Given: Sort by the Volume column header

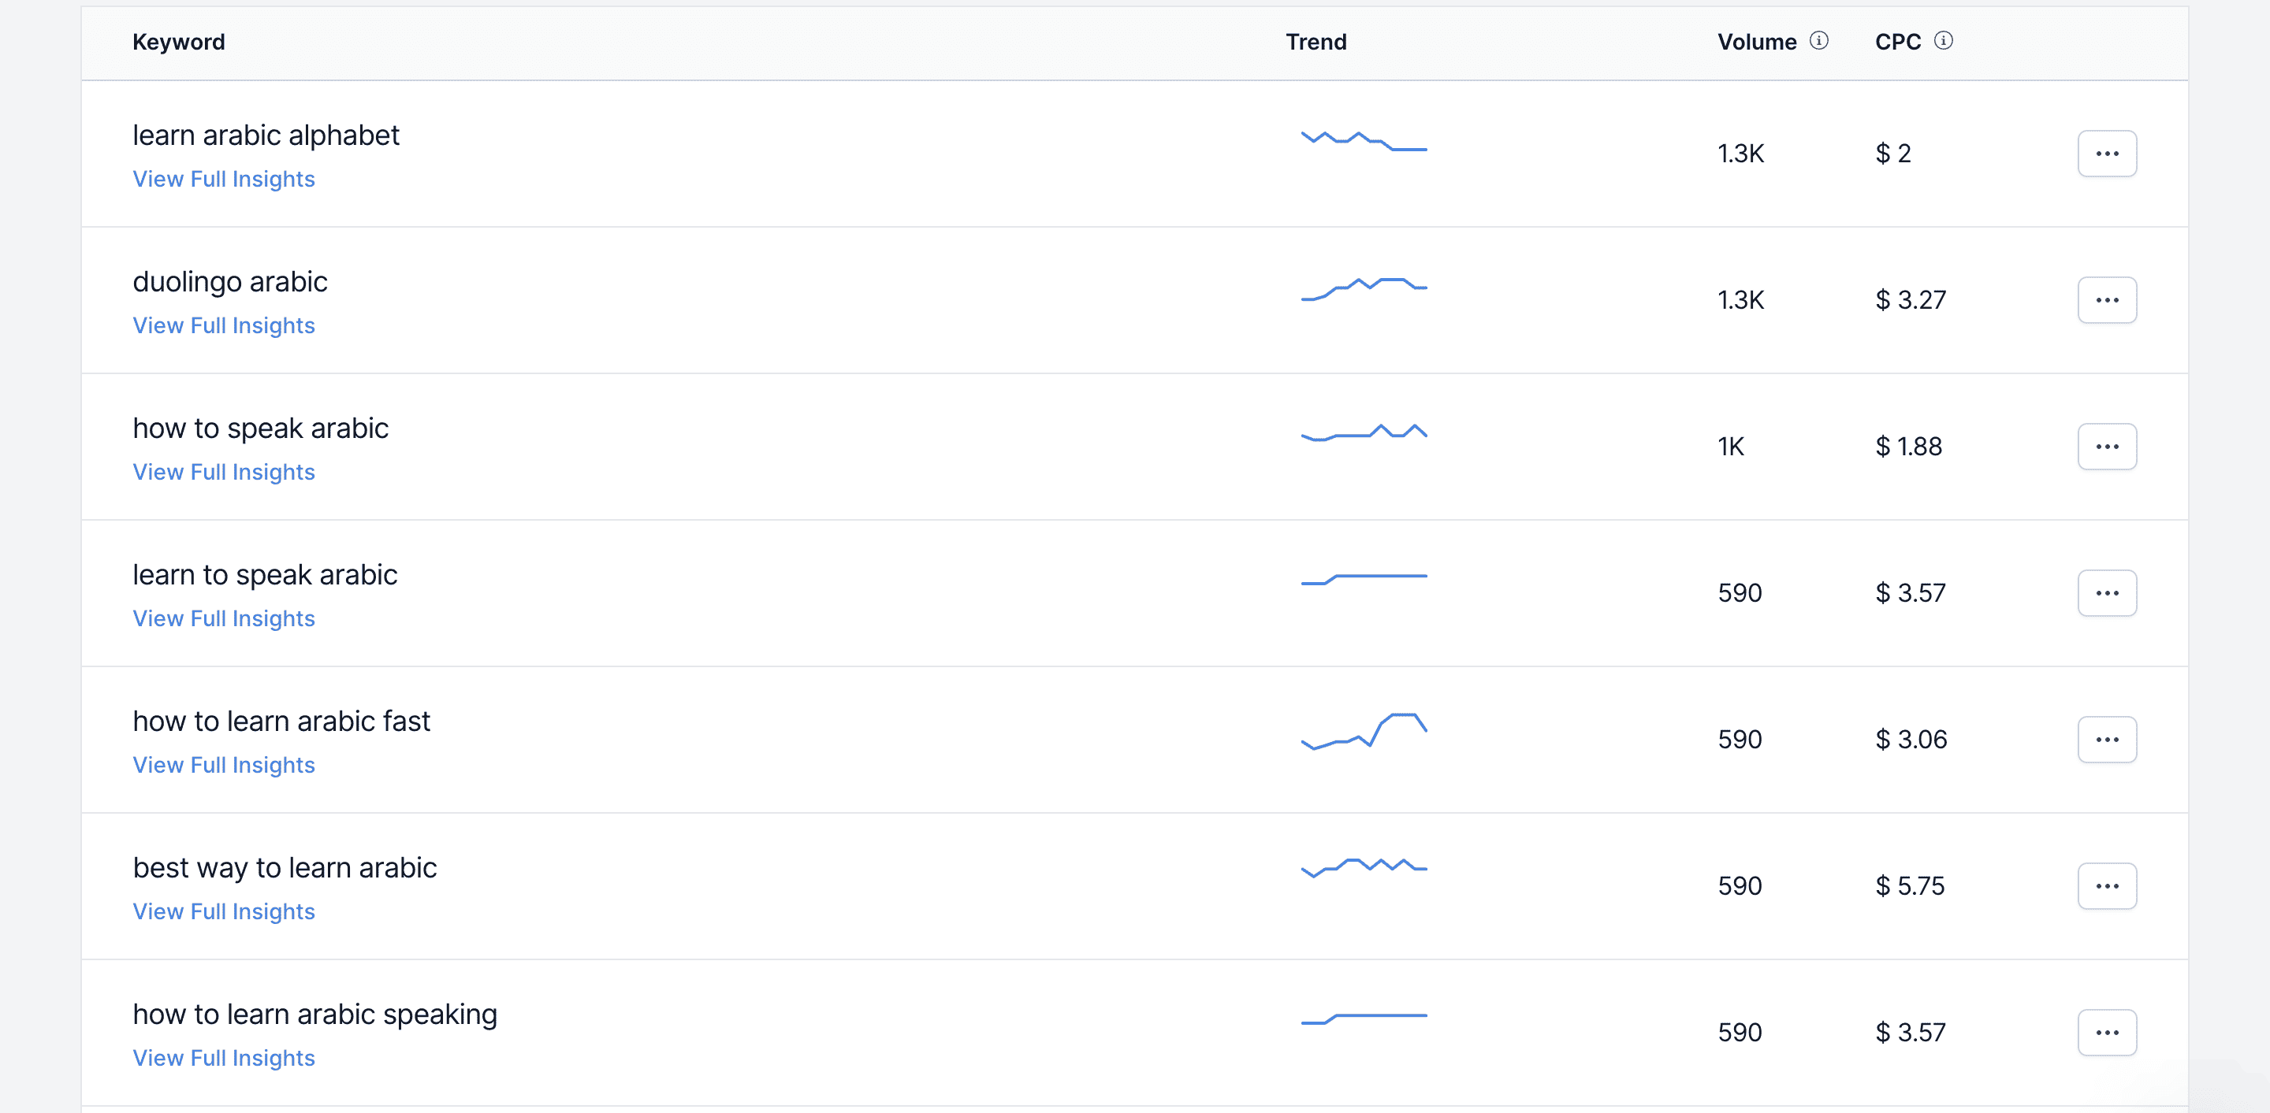Looking at the screenshot, I should pos(1757,42).
